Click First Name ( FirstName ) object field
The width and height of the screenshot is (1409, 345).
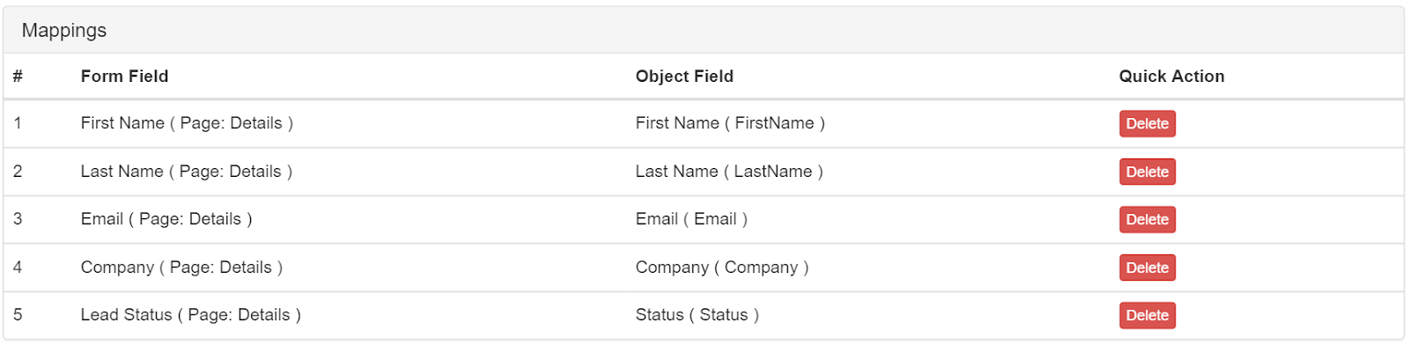730,123
